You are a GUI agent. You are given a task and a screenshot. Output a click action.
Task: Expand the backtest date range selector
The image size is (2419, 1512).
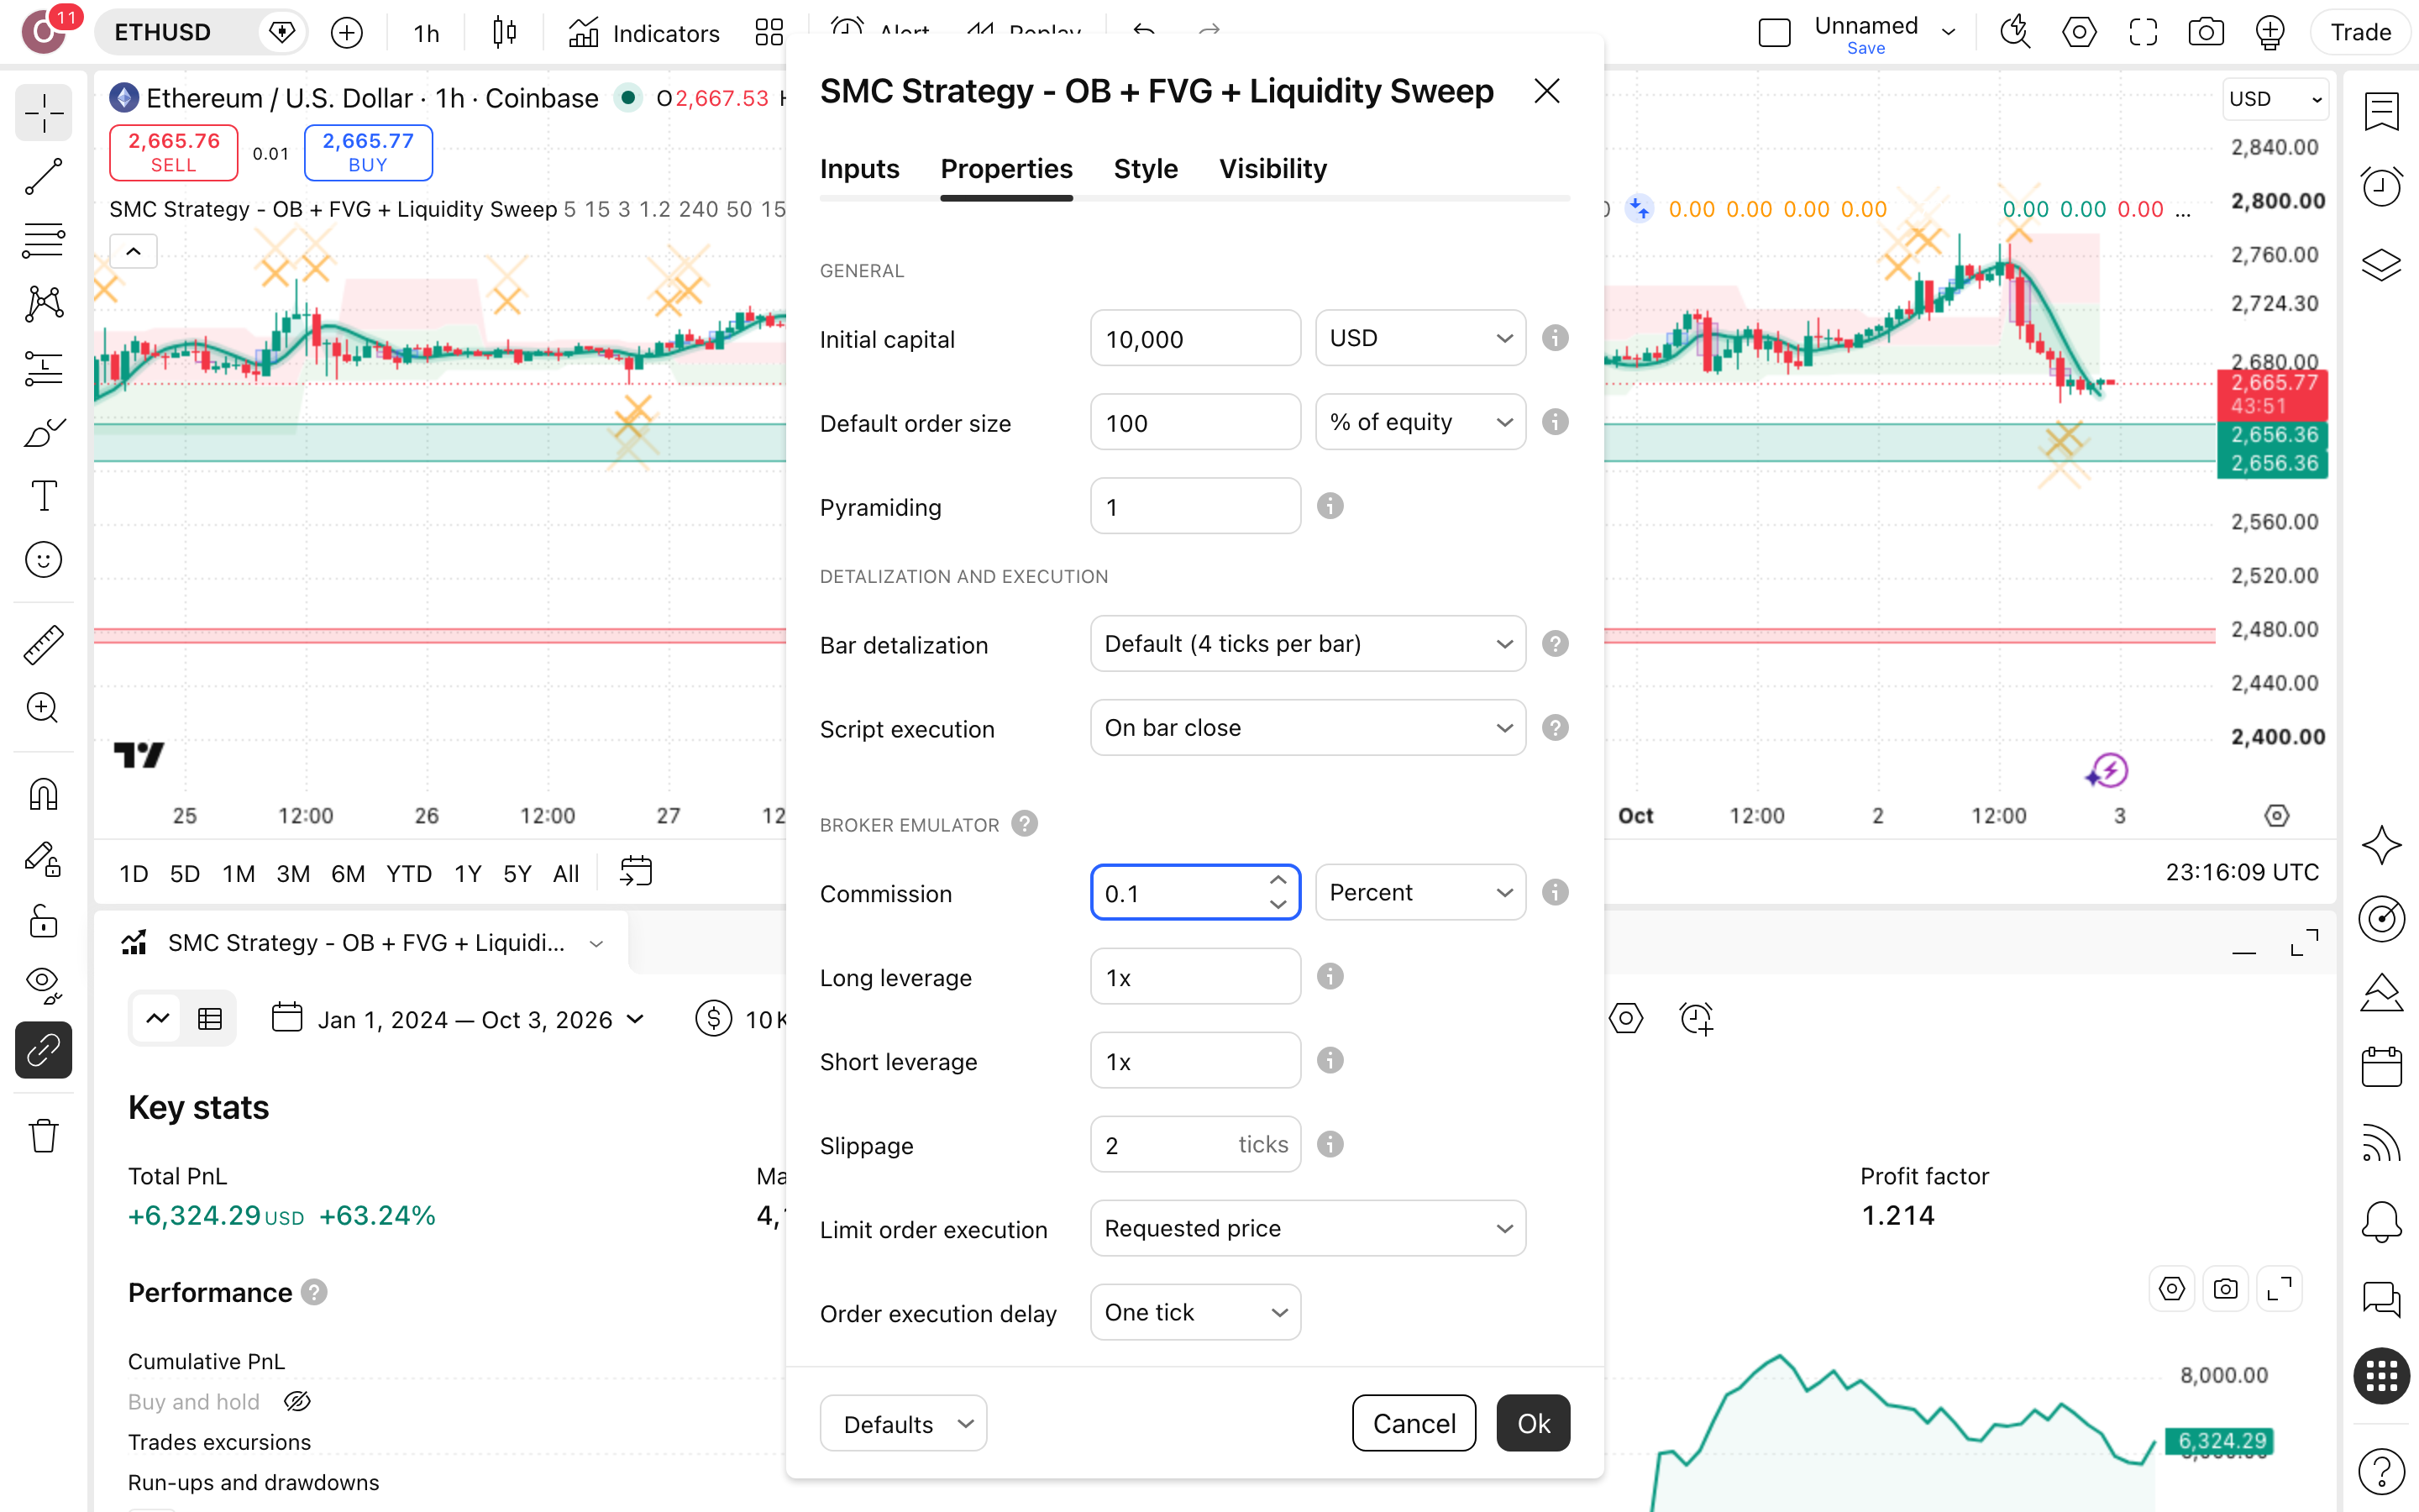(x=458, y=1019)
